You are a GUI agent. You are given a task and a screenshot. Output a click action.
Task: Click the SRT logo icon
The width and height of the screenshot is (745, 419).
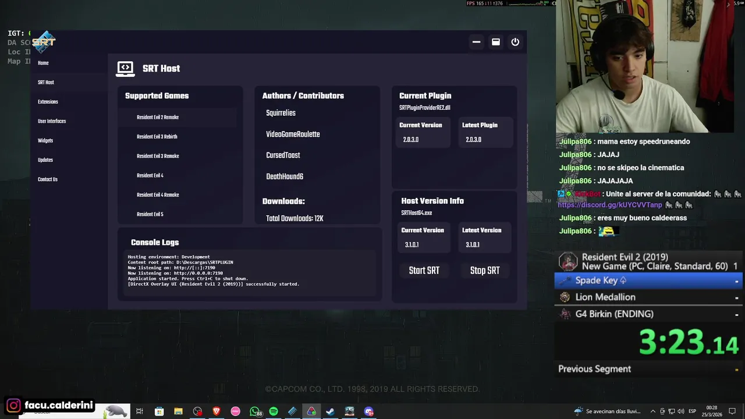click(x=44, y=42)
